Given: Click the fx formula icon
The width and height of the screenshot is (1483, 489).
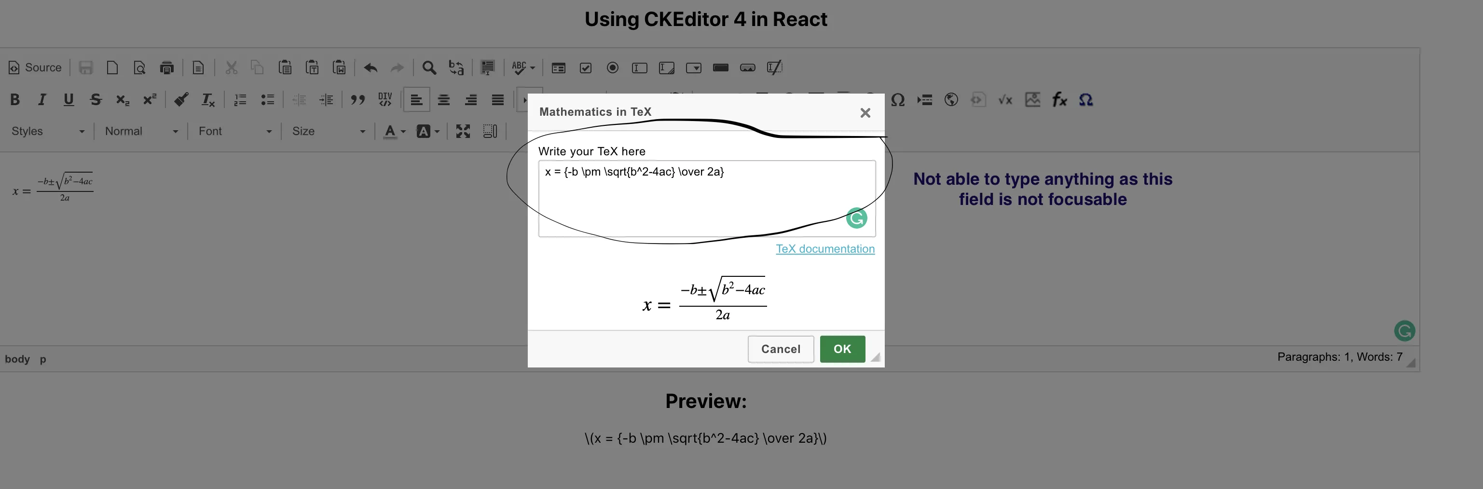Looking at the screenshot, I should [1059, 99].
